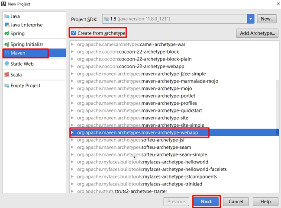Expand myfaces-archetype-helloworld node
Screen dimensions: 281x208
[72, 162]
